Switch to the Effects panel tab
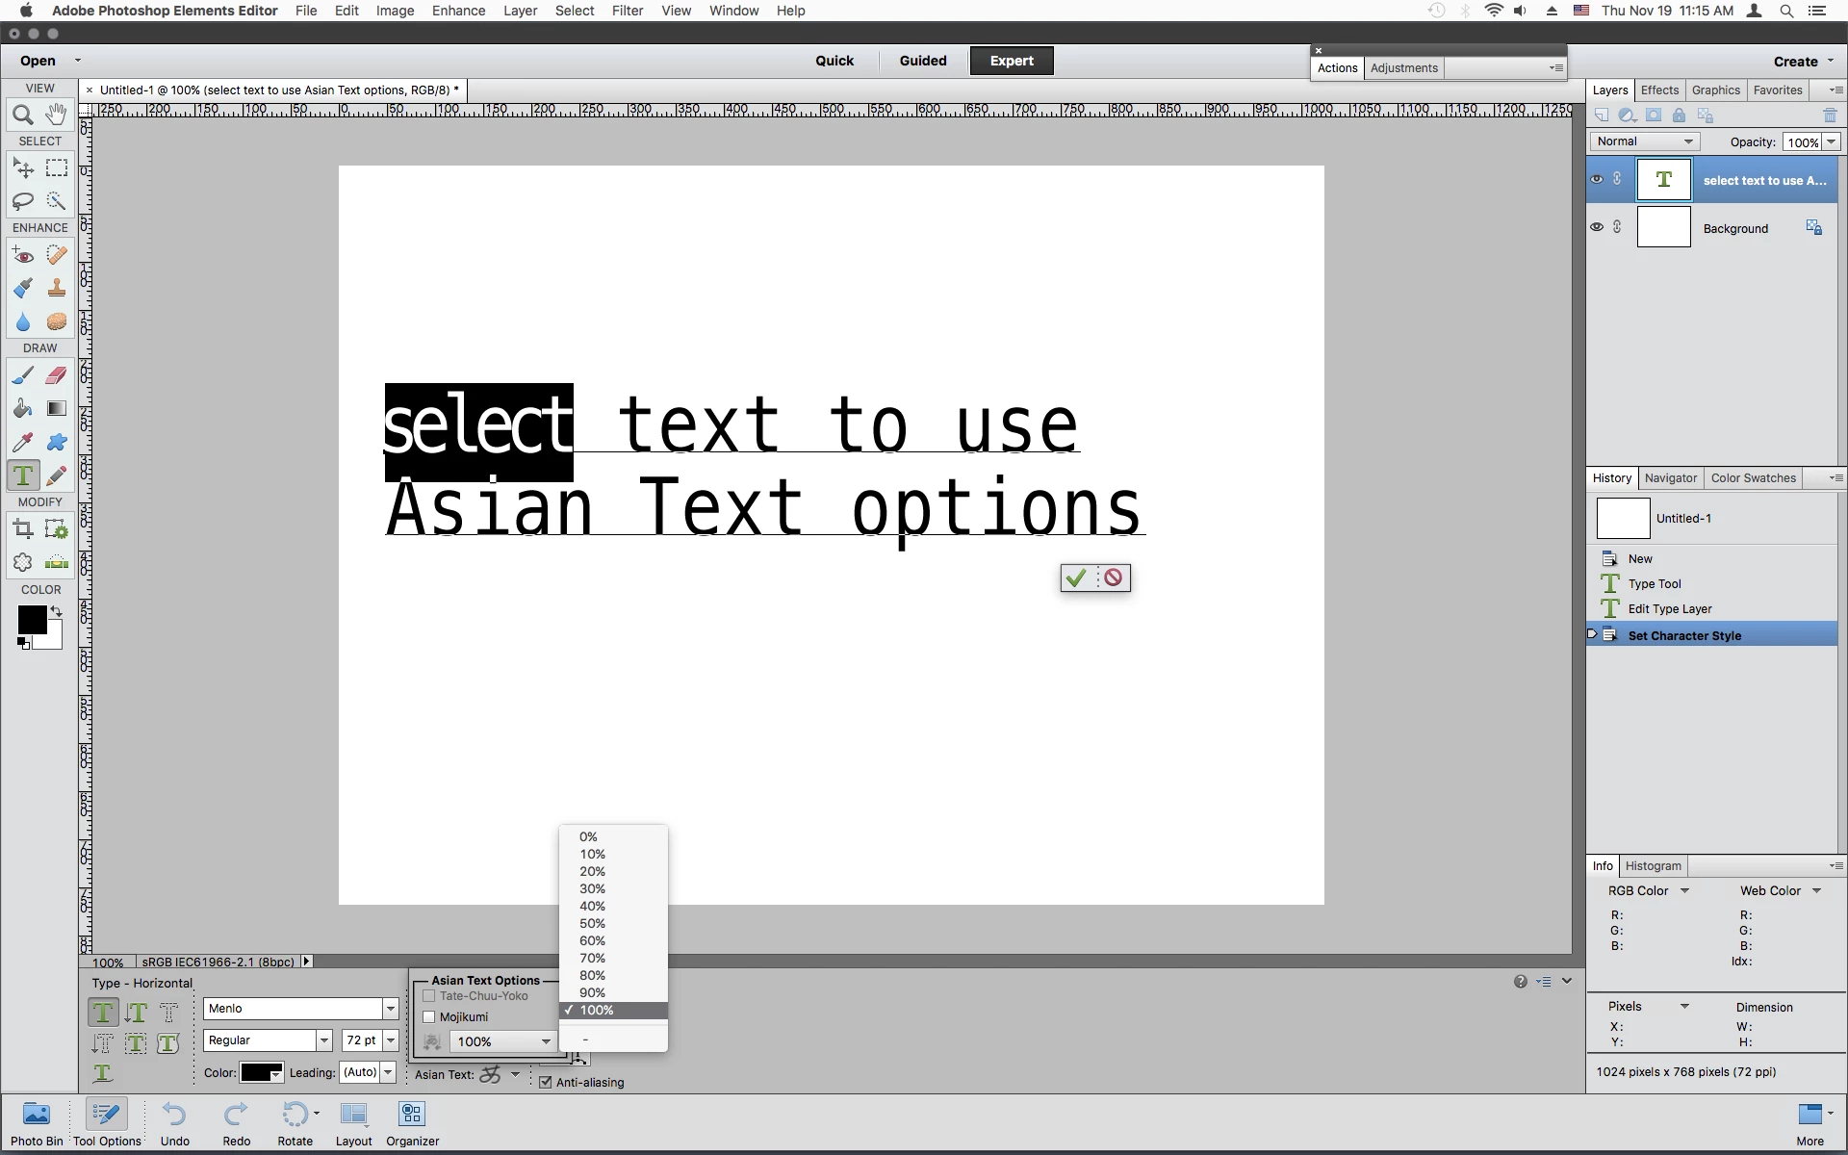The width and height of the screenshot is (1848, 1155). tap(1659, 90)
